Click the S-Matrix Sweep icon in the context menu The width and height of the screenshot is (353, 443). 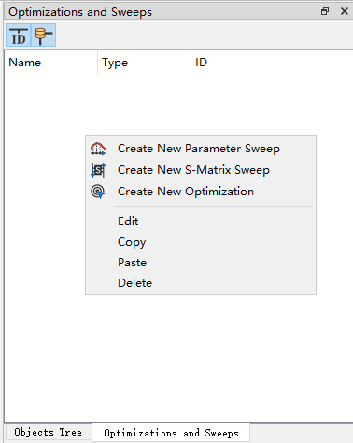tap(98, 170)
